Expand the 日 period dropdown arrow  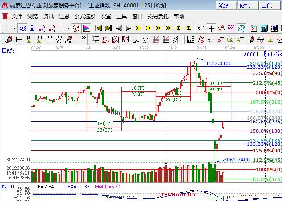click(x=14, y=28)
